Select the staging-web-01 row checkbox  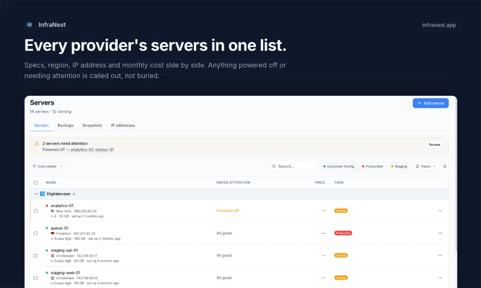36,278
